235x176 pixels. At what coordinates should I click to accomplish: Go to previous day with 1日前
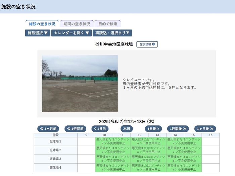[x=100, y=129]
